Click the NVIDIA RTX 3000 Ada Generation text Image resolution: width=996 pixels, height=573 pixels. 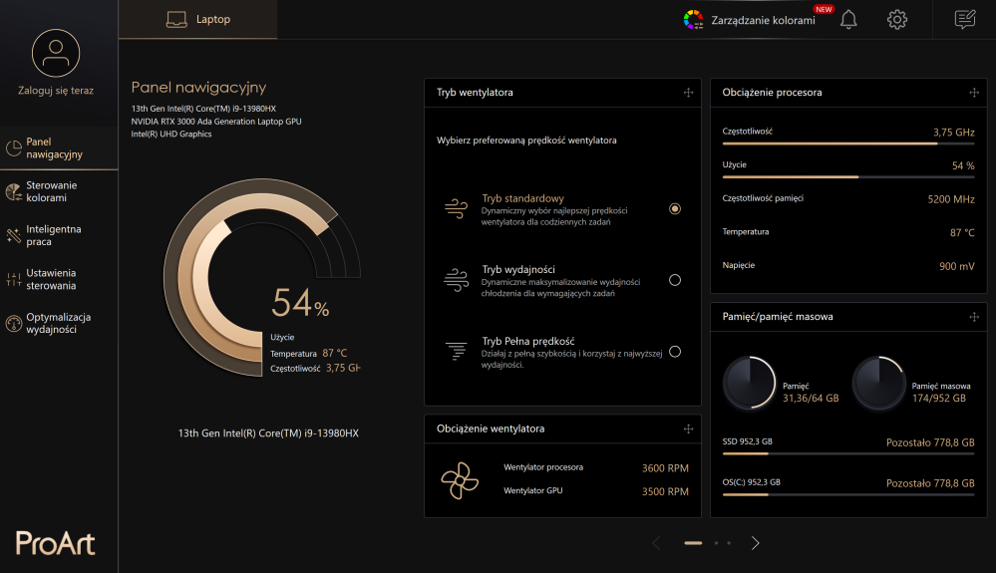[x=216, y=122]
